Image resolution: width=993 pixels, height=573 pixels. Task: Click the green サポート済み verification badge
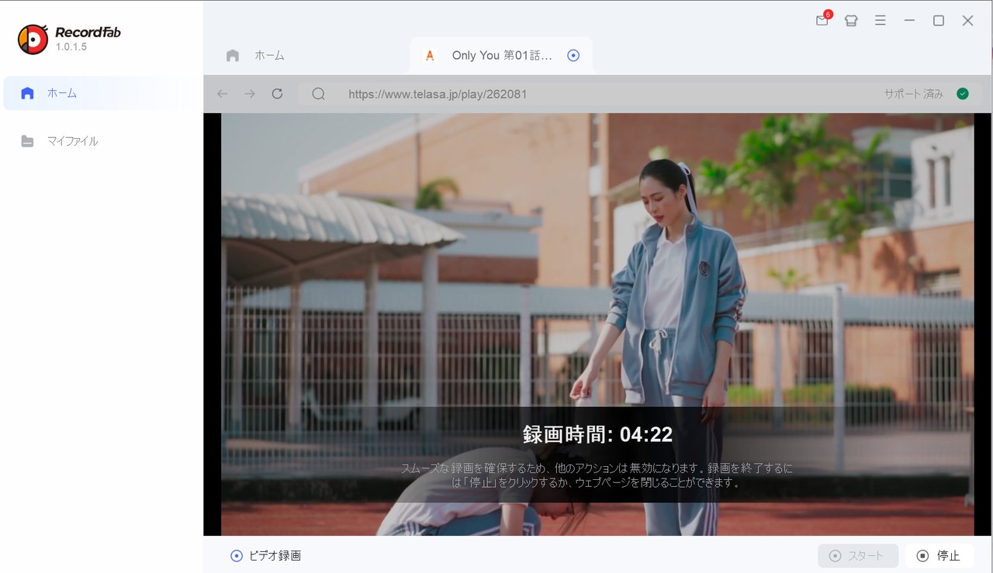pyautogui.click(x=962, y=92)
